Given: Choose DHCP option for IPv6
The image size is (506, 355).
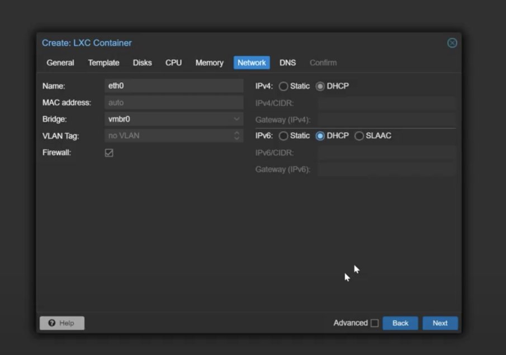Looking at the screenshot, I should (320, 136).
